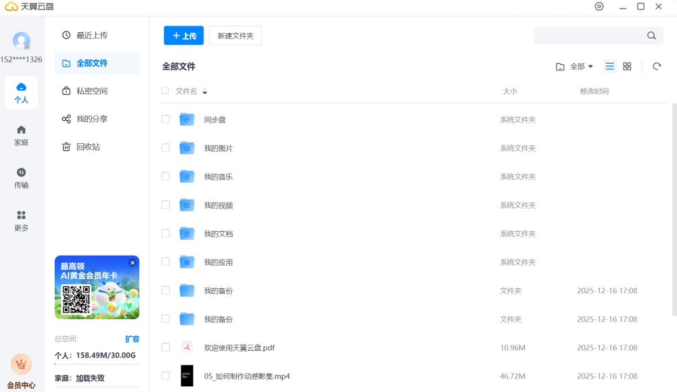Toggle the 文件名 sort arrow

pyautogui.click(x=205, y=92)
